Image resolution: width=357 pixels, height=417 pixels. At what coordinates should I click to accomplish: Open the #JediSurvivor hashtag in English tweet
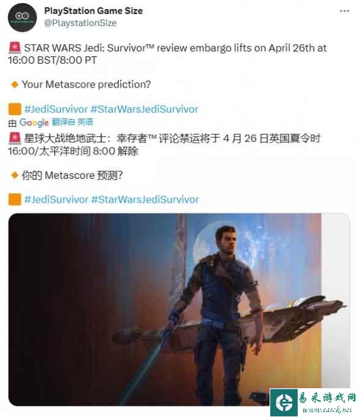[56, 110]
